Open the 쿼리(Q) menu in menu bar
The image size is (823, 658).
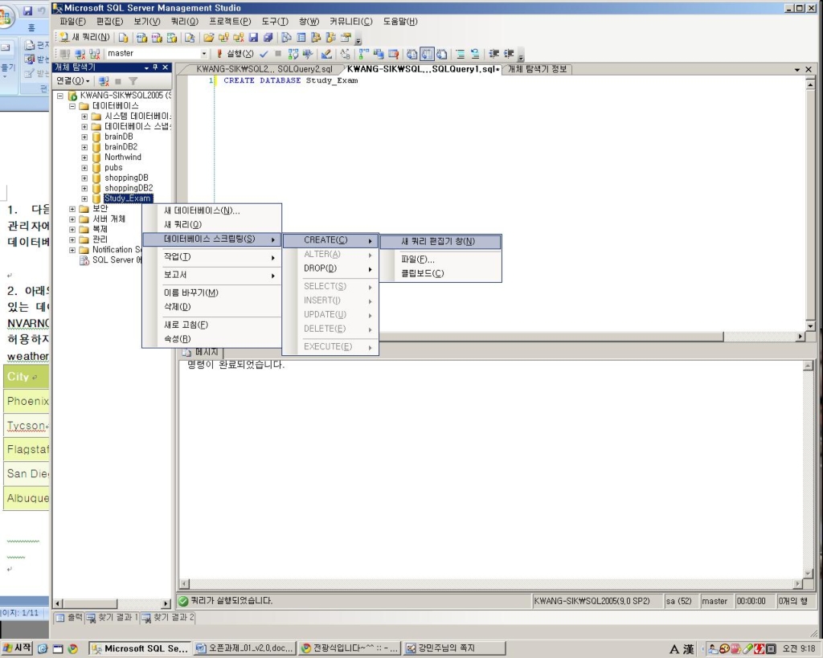(x=184, y=22)
